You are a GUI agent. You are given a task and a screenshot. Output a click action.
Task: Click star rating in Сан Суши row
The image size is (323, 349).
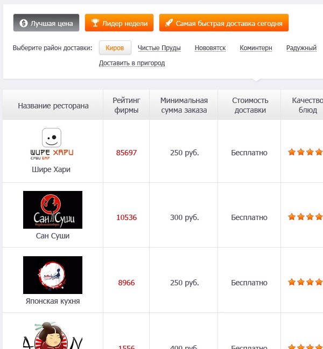305,216
